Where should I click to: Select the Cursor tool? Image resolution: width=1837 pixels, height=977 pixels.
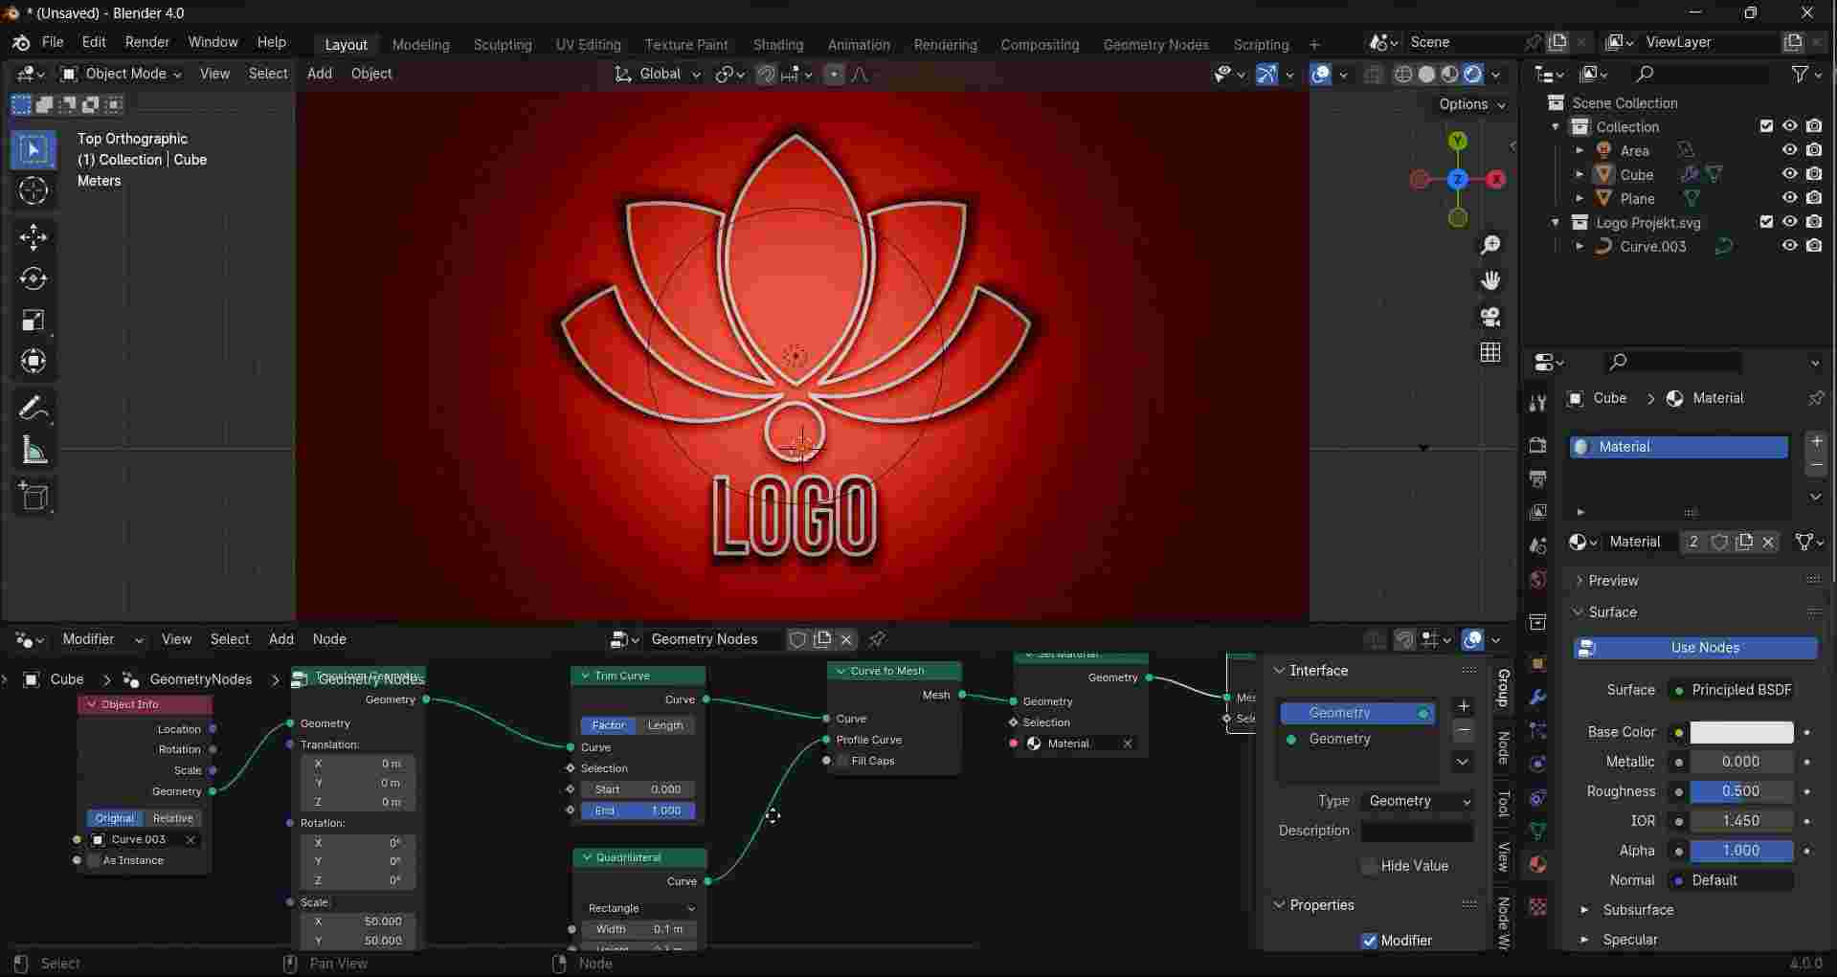pos(34,190)
